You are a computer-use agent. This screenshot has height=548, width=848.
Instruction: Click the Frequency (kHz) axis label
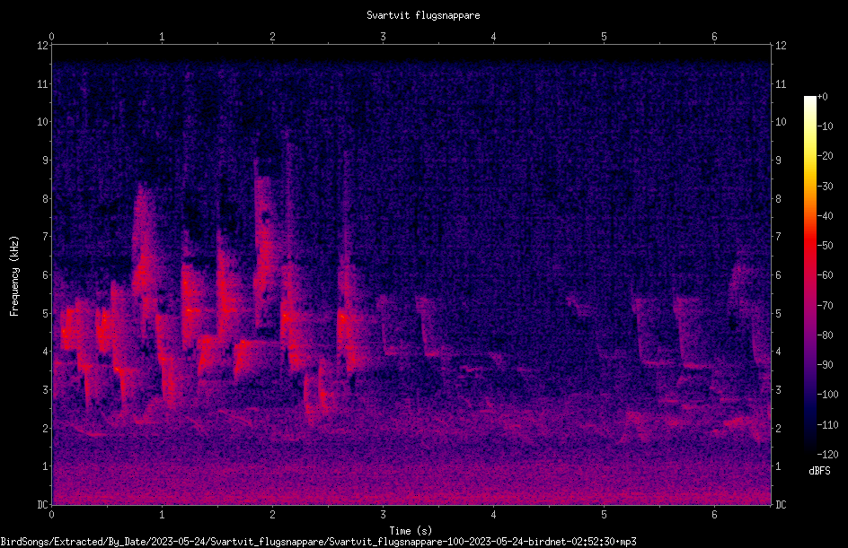point(14,276)
